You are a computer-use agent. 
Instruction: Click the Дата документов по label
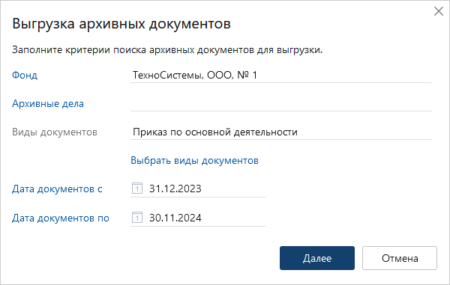(x=61, y=218)
